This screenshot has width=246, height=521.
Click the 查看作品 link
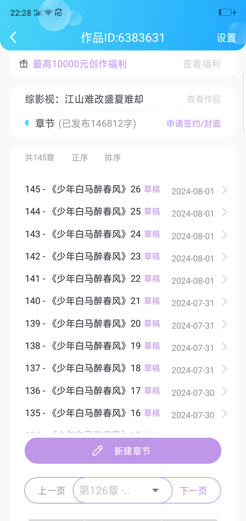(x=203, y=99)
